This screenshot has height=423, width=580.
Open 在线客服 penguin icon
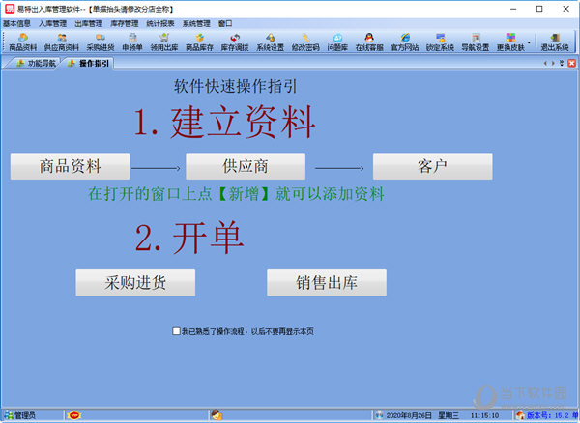point(369,38)
